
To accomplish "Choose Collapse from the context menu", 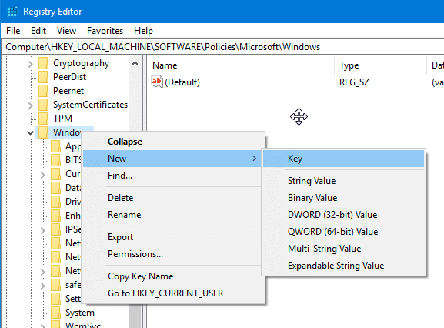I will tap(172, 142).
